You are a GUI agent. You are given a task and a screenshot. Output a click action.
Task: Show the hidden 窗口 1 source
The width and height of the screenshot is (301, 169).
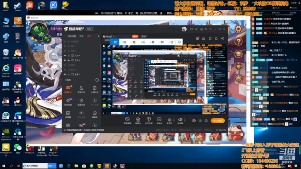[65, 65]
